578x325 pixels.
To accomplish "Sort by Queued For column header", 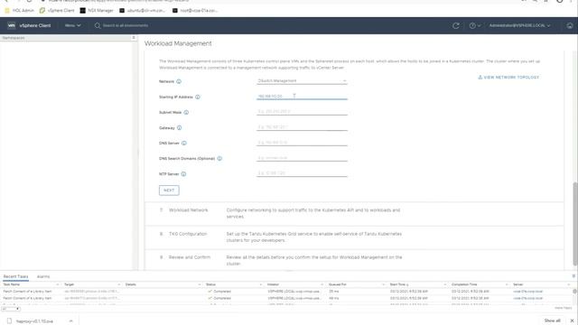I will 337,284.
